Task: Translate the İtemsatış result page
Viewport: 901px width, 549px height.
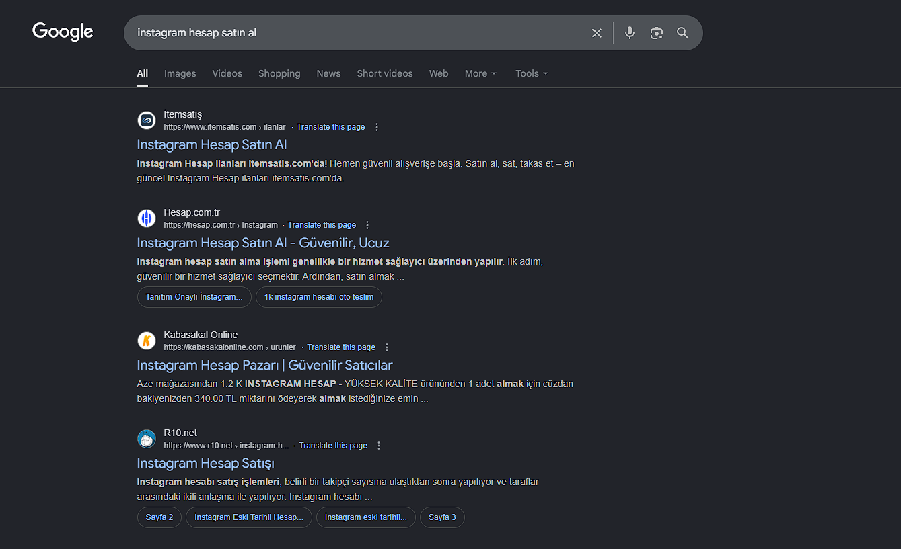Action: (331, 127)
